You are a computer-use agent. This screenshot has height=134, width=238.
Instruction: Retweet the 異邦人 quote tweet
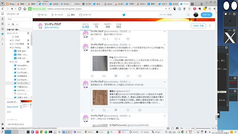click(104, 110)
